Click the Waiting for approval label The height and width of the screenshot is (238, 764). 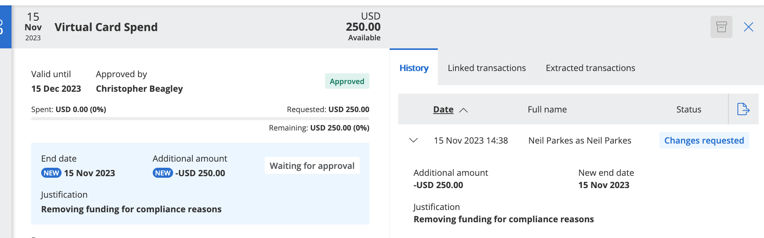tap(312, 166)
